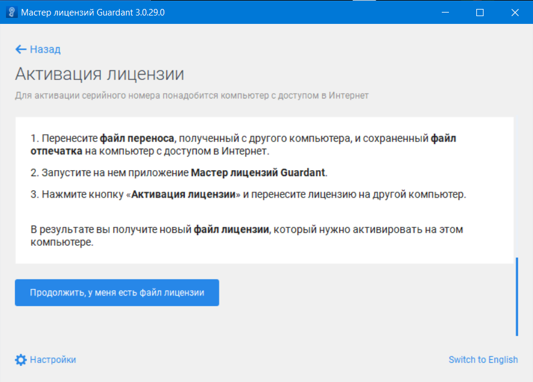533x382 pixels.
Task: Minimize the Guardant wizard window
Action: pos(444,12)
